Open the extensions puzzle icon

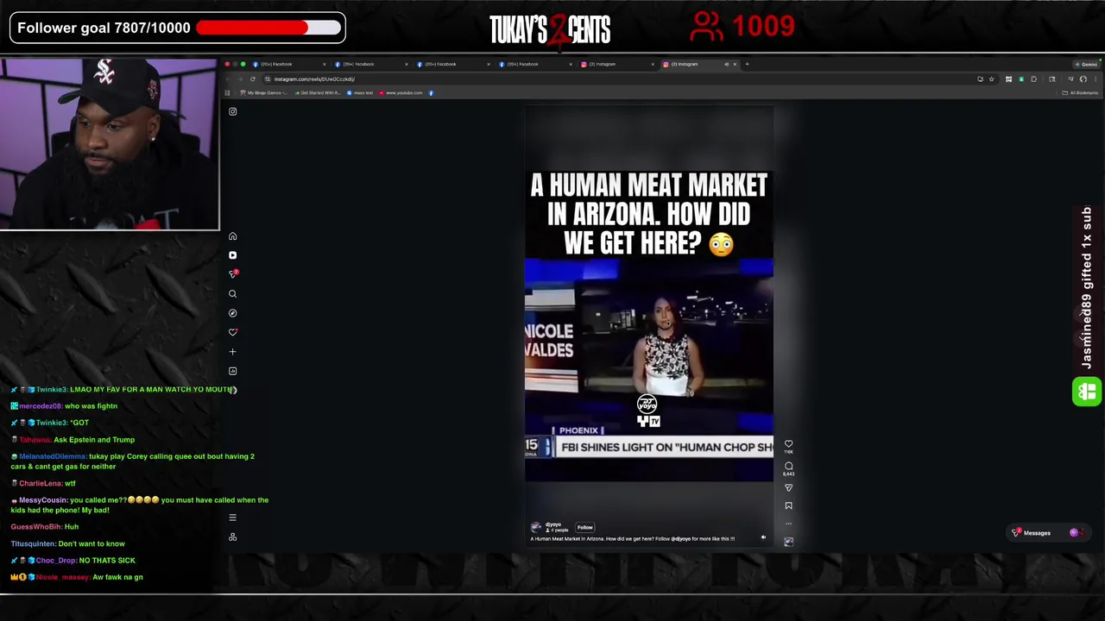[1033, 79]
